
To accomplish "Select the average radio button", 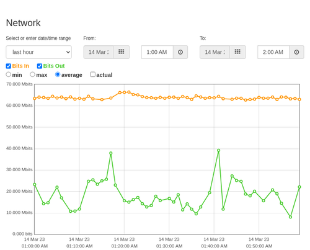I will [58, 74].
